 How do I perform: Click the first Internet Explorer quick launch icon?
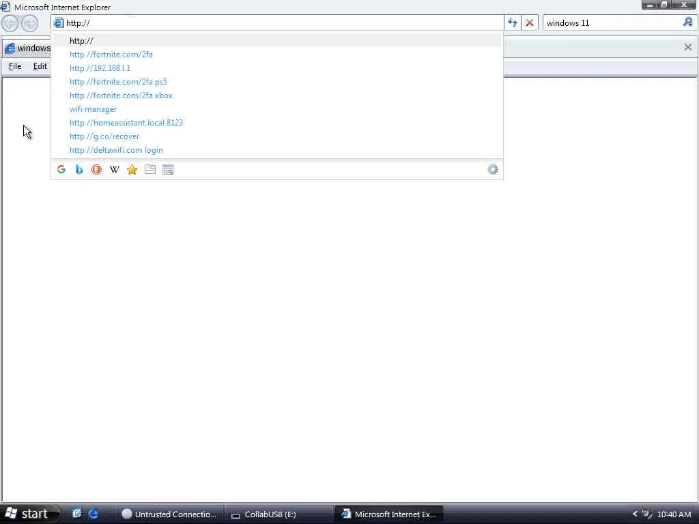pyautogui.click(x=76, y=513)
